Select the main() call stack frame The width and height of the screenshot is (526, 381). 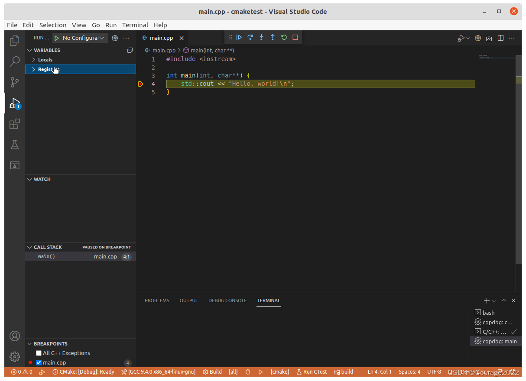(81, 257)
